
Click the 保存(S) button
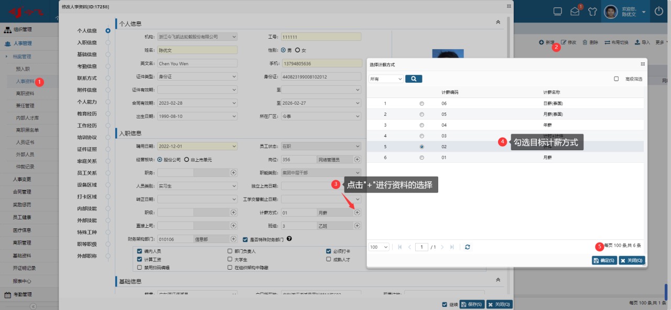click(471, 304)
